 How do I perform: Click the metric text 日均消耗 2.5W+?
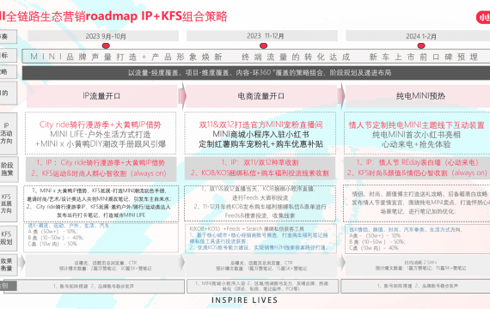(420, 263)
